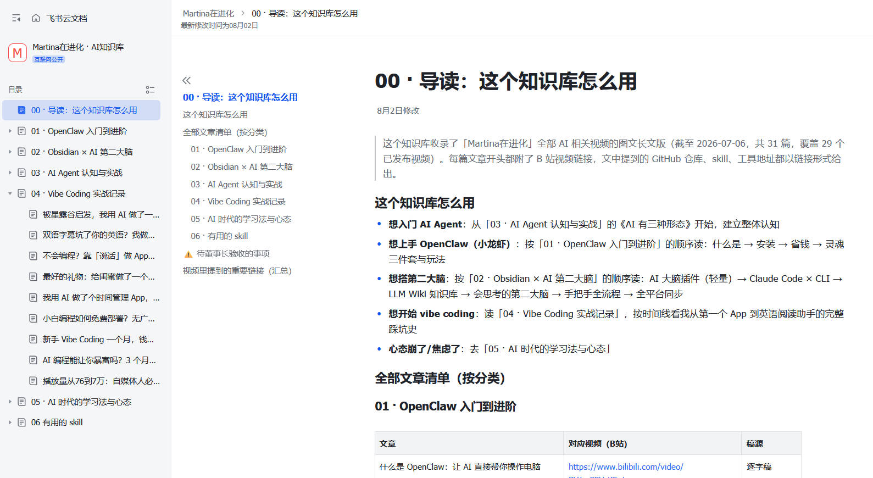The image size is (873, 478).
Task: Click document icon of 01 · OpenClaw 入门到进阶
Action: pos(21,131)
